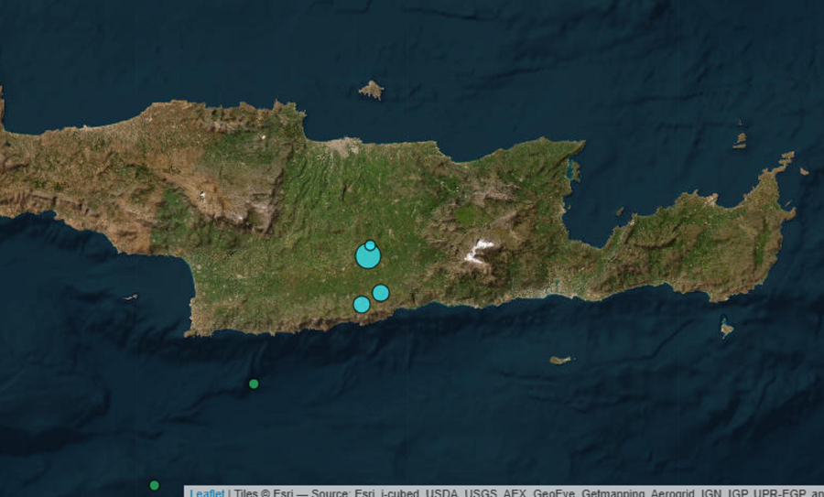Click the islet off the northeast coast
This screenshot has height=497, width=824.
pyautogui.click(x=740, y=140)
